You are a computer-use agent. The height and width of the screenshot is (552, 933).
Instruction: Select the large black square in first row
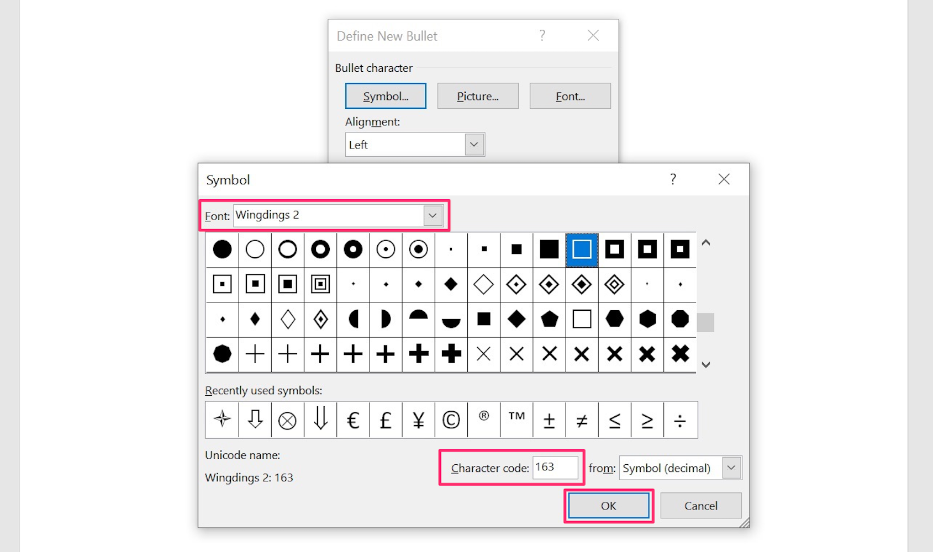(549, 250)
